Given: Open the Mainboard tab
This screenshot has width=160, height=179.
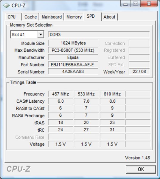Looking at the screenshot, I should [x=52, y=17].
